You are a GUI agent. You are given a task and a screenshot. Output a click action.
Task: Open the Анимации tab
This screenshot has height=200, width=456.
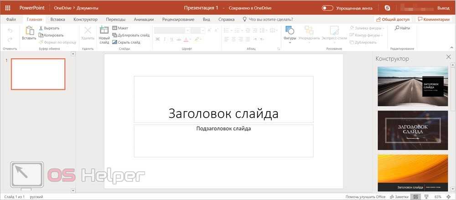coord(144,20)
